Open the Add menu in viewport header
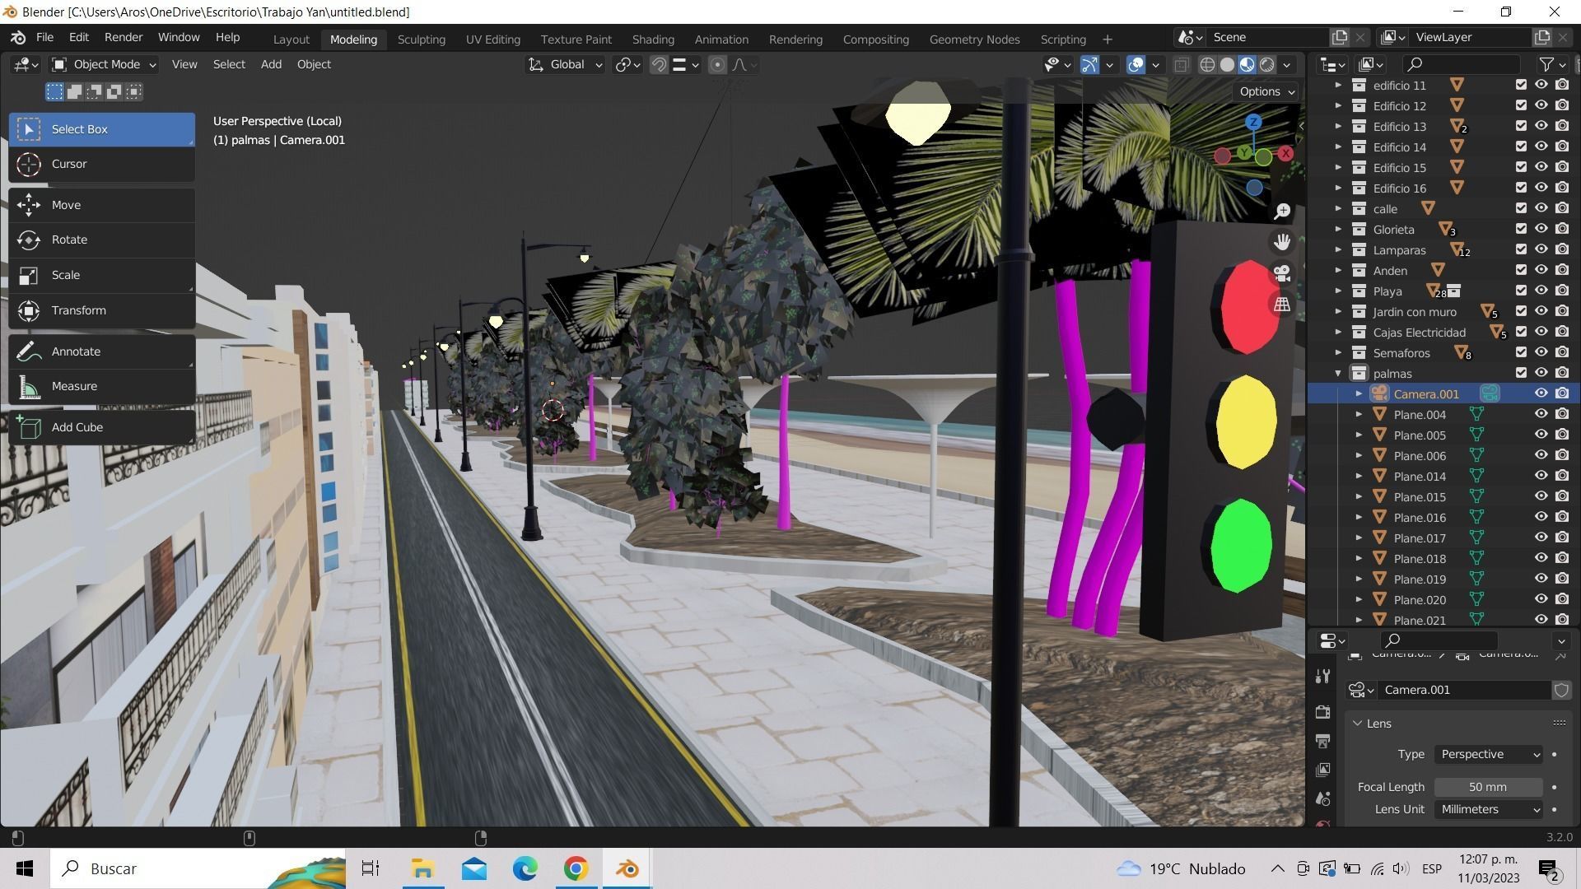This screenshot has height=889, width=1581. click(x=271, y=65)
